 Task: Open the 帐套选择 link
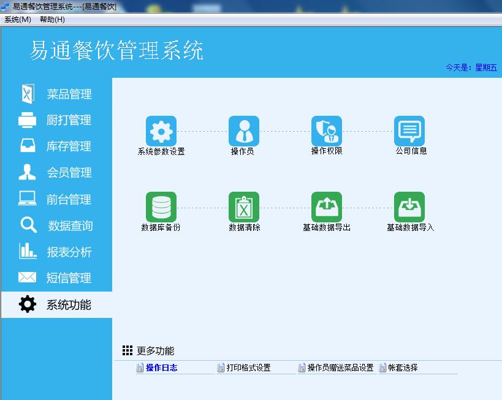403,368
